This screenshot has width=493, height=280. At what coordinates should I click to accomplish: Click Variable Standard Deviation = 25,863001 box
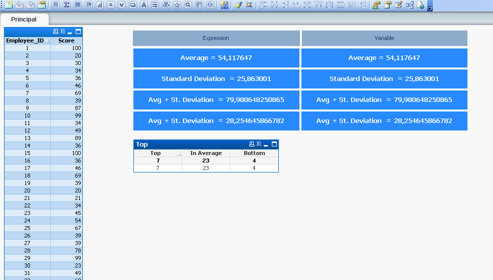pos(385,78)
